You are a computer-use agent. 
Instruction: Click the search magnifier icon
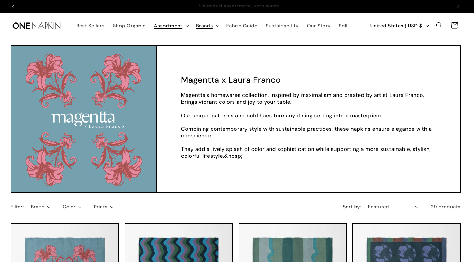[x=439, y=26]
